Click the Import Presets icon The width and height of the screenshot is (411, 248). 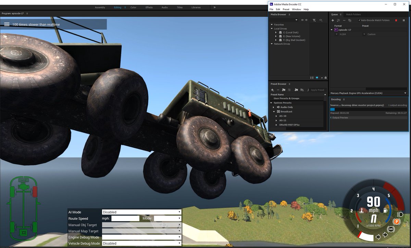click(296, 90)
